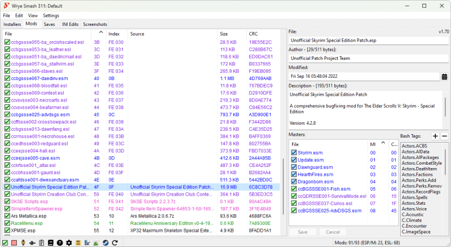Viewport: 451px width, 247px height.
Task: Click the green landscape with pencil icon
Action: 96,242
